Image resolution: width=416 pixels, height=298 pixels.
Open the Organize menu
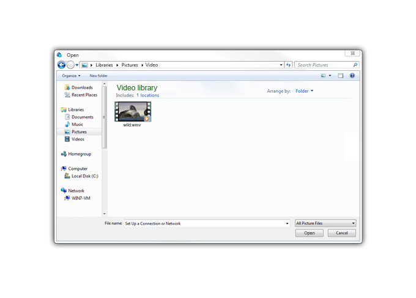(71, 76)
